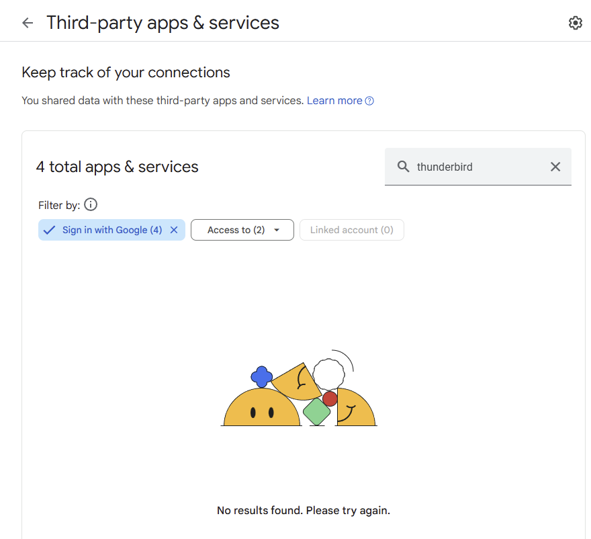Open settings via the gear icon

pos(575,23)
